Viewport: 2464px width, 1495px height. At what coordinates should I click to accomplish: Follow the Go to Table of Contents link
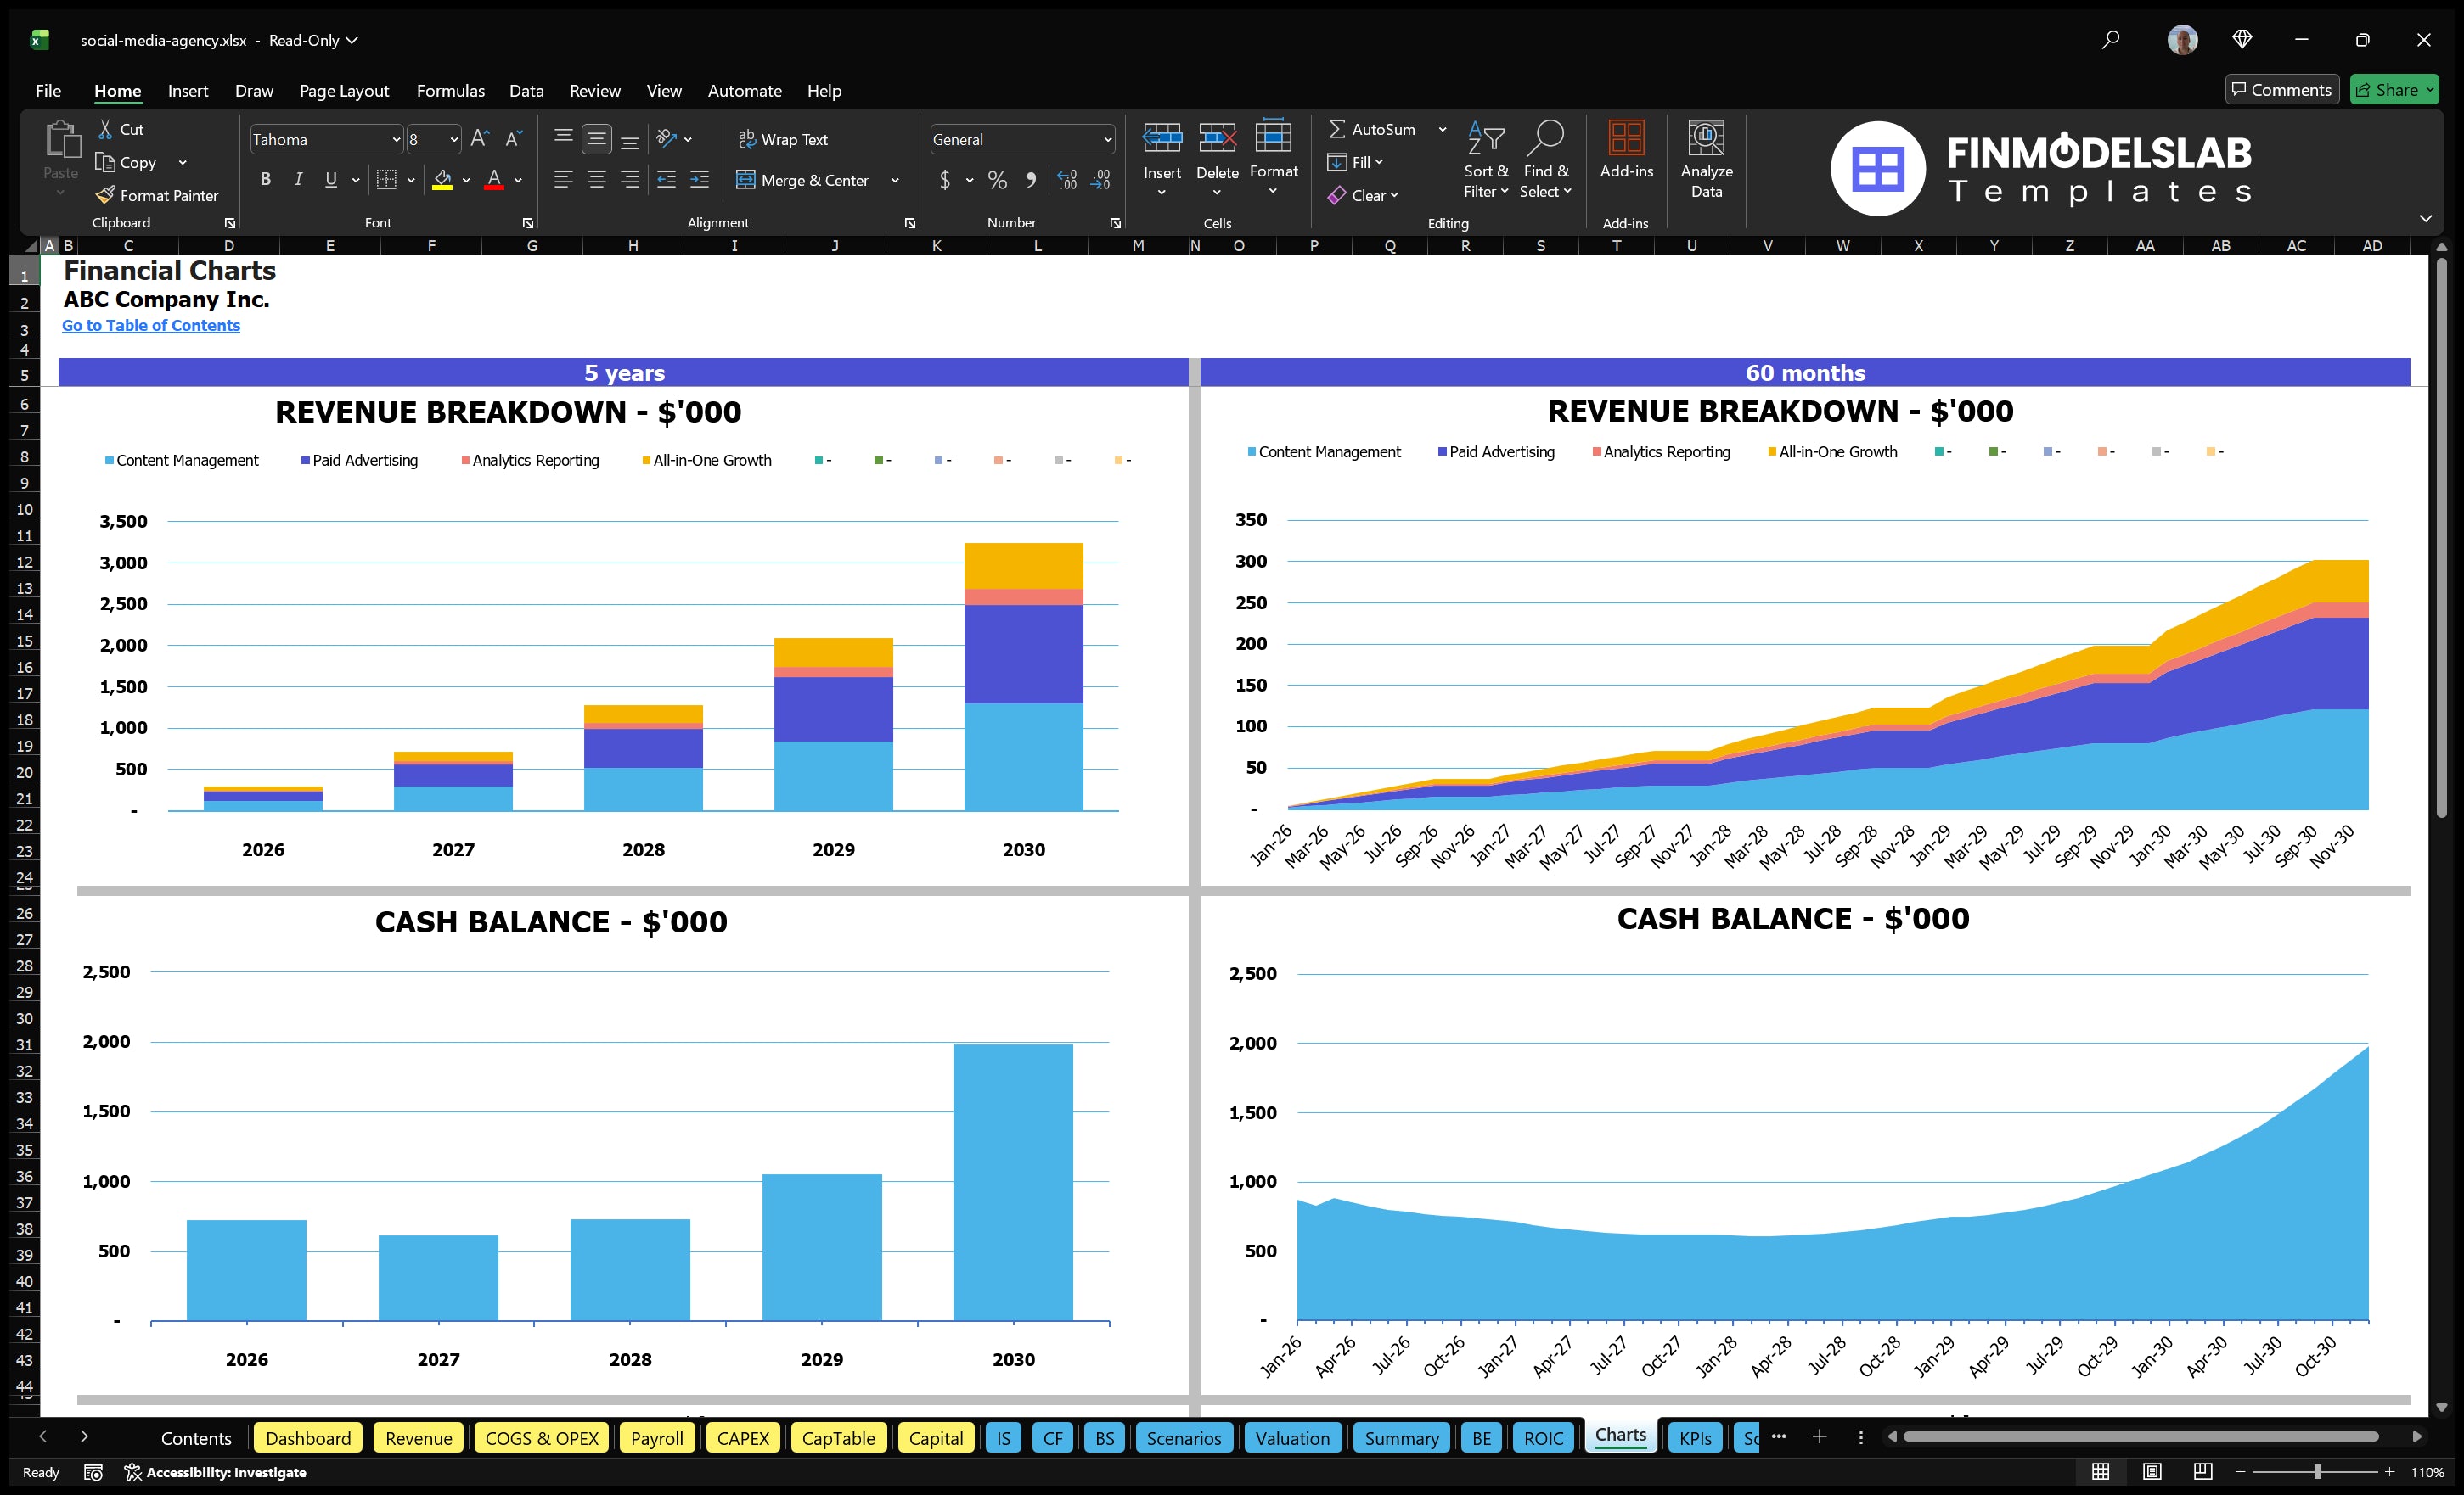pos(151,325)
